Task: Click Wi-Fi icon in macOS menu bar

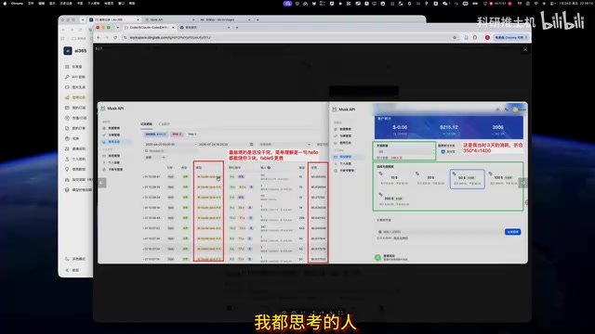Action: point(535,3)
